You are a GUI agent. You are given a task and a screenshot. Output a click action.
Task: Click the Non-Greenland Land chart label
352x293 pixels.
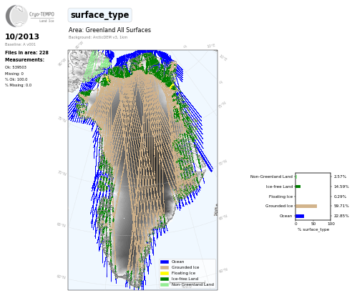pos(271,177)
